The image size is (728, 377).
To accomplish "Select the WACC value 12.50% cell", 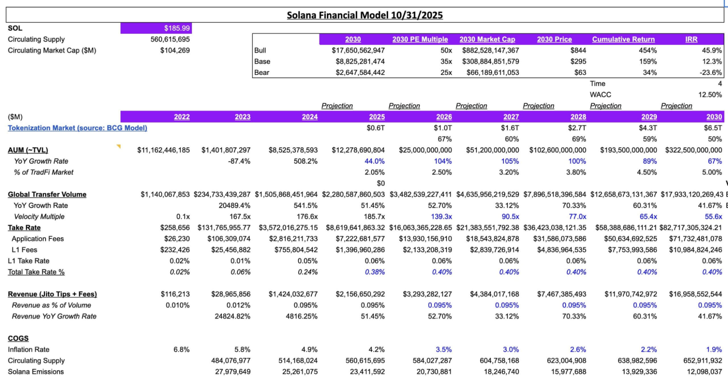I will point(709,95).
